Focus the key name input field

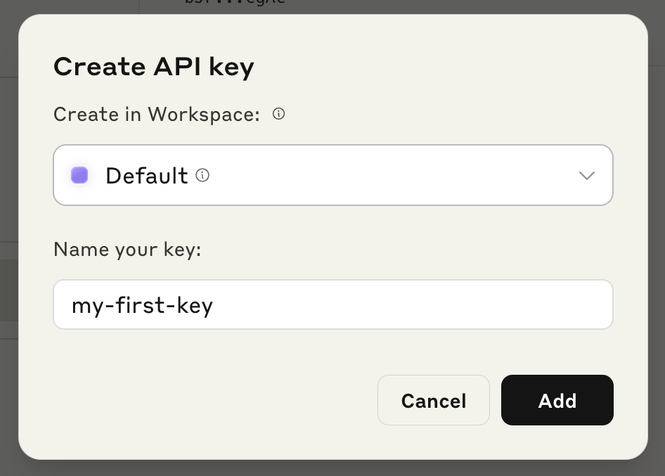click(x=332, y=304)
